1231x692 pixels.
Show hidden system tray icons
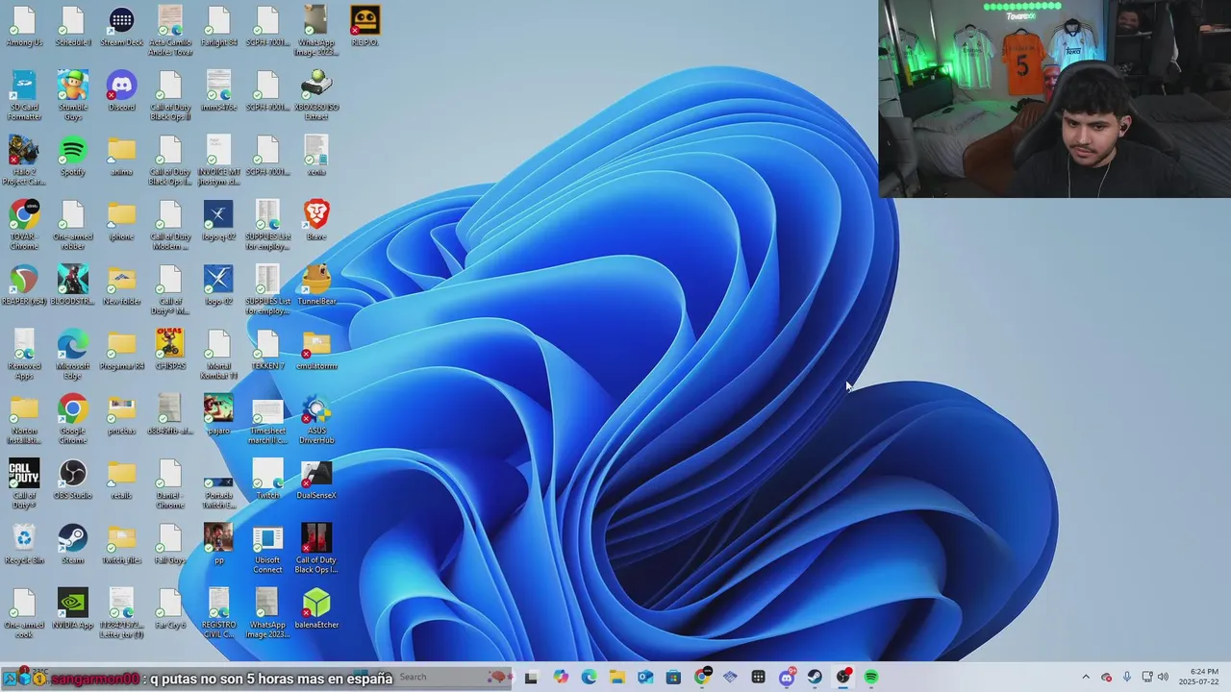[x=1086, y=678]
